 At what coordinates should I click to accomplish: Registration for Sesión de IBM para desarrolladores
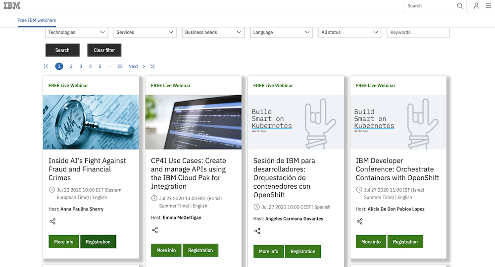(x=303, y=252)
